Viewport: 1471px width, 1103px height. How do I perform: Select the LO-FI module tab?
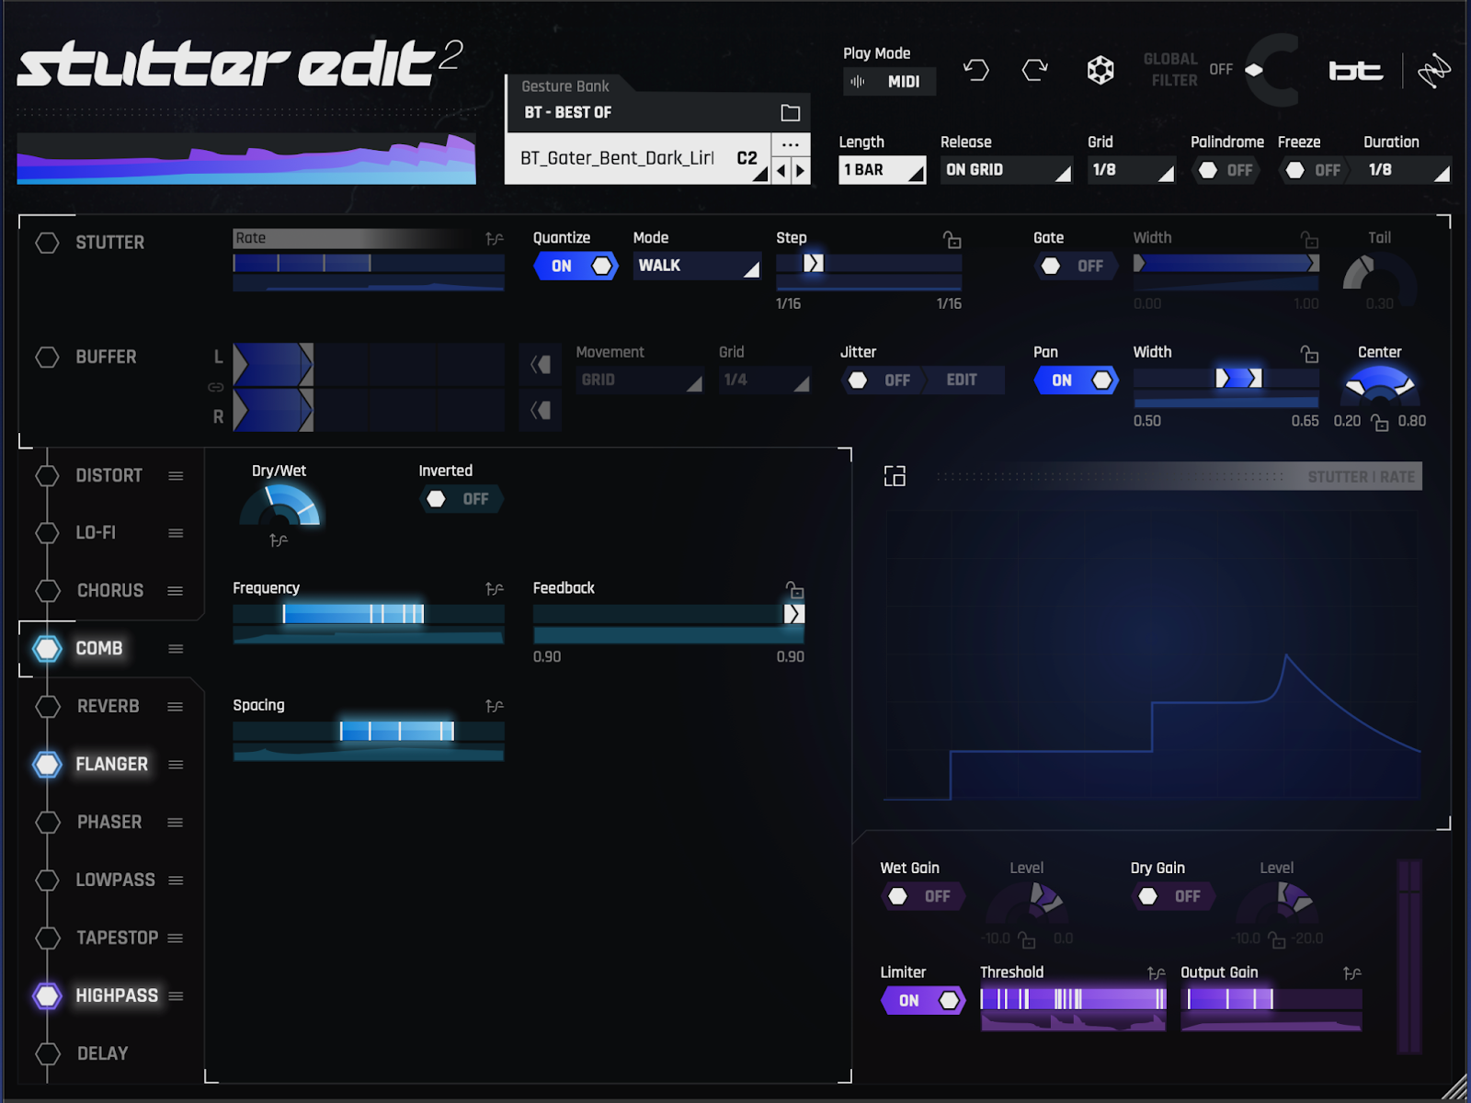click(x=96, y=533)
